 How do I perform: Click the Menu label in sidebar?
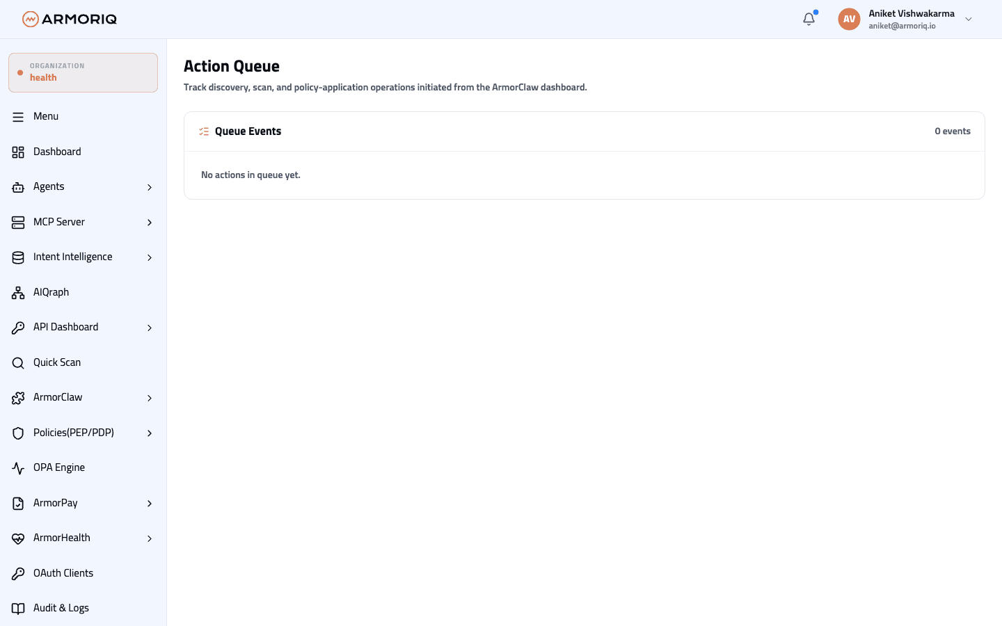point(46,116)
